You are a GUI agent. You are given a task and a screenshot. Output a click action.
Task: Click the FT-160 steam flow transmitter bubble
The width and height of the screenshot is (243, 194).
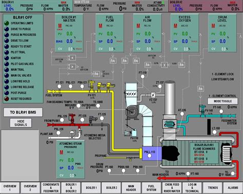tap(188, 174)
